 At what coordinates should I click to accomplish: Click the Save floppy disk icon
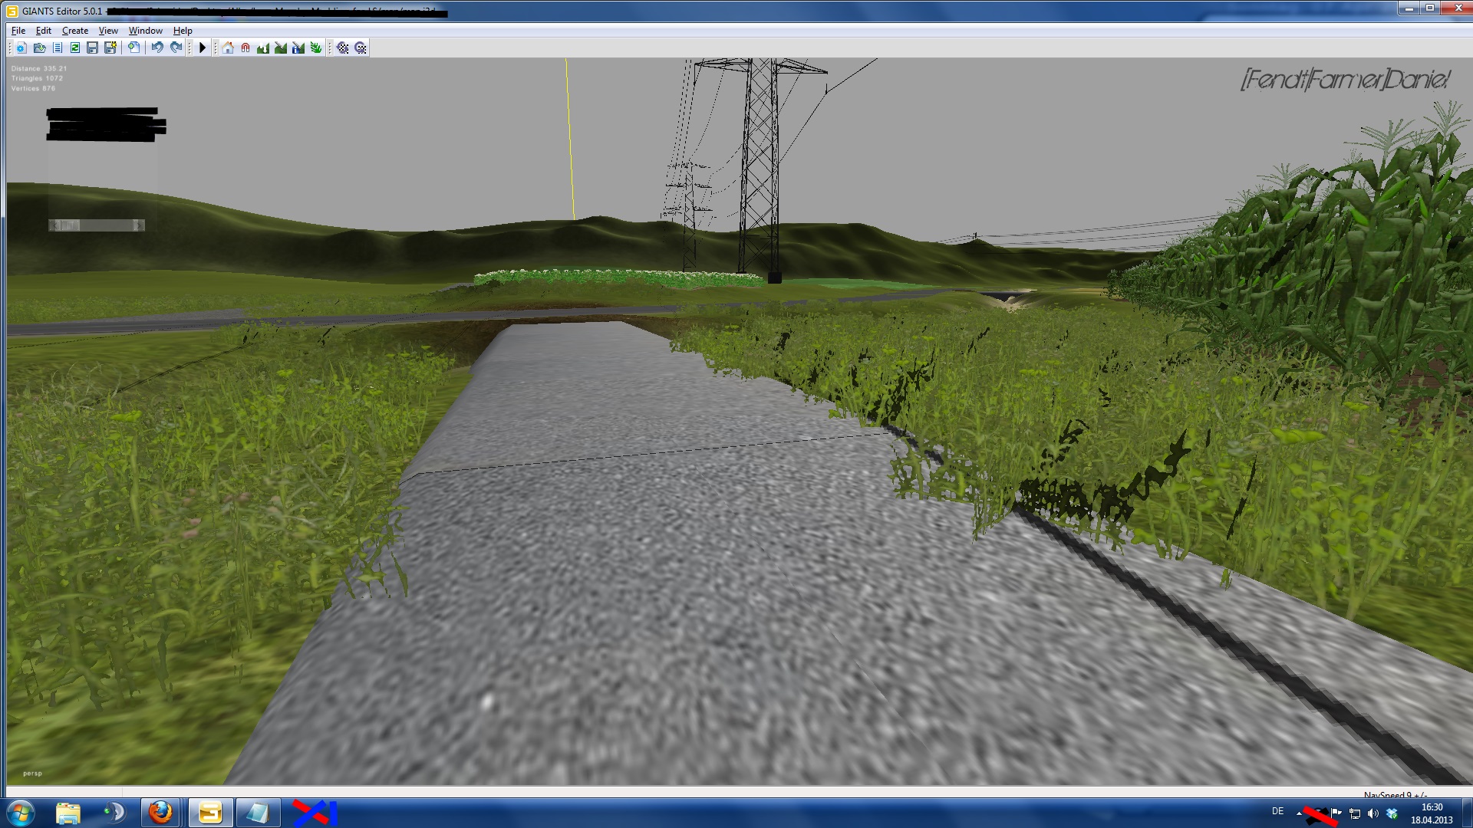coord(93,48)
